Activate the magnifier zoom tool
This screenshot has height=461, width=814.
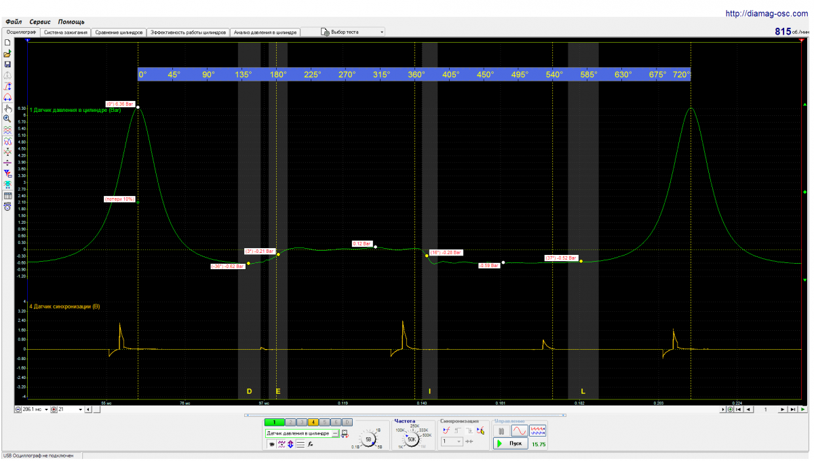click(x=7, y=118)
